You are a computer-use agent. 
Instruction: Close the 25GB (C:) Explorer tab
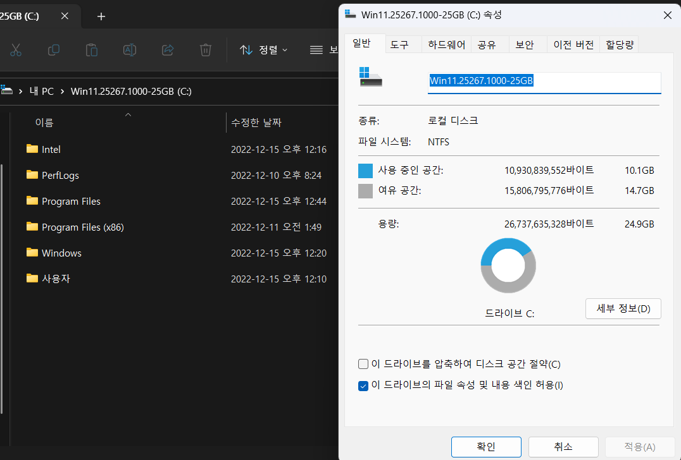[65, 16]
